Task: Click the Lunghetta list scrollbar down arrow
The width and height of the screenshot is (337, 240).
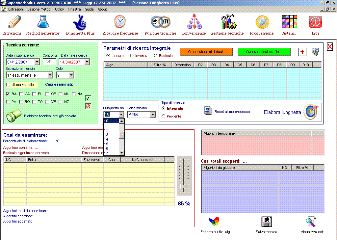Action: 122,153
